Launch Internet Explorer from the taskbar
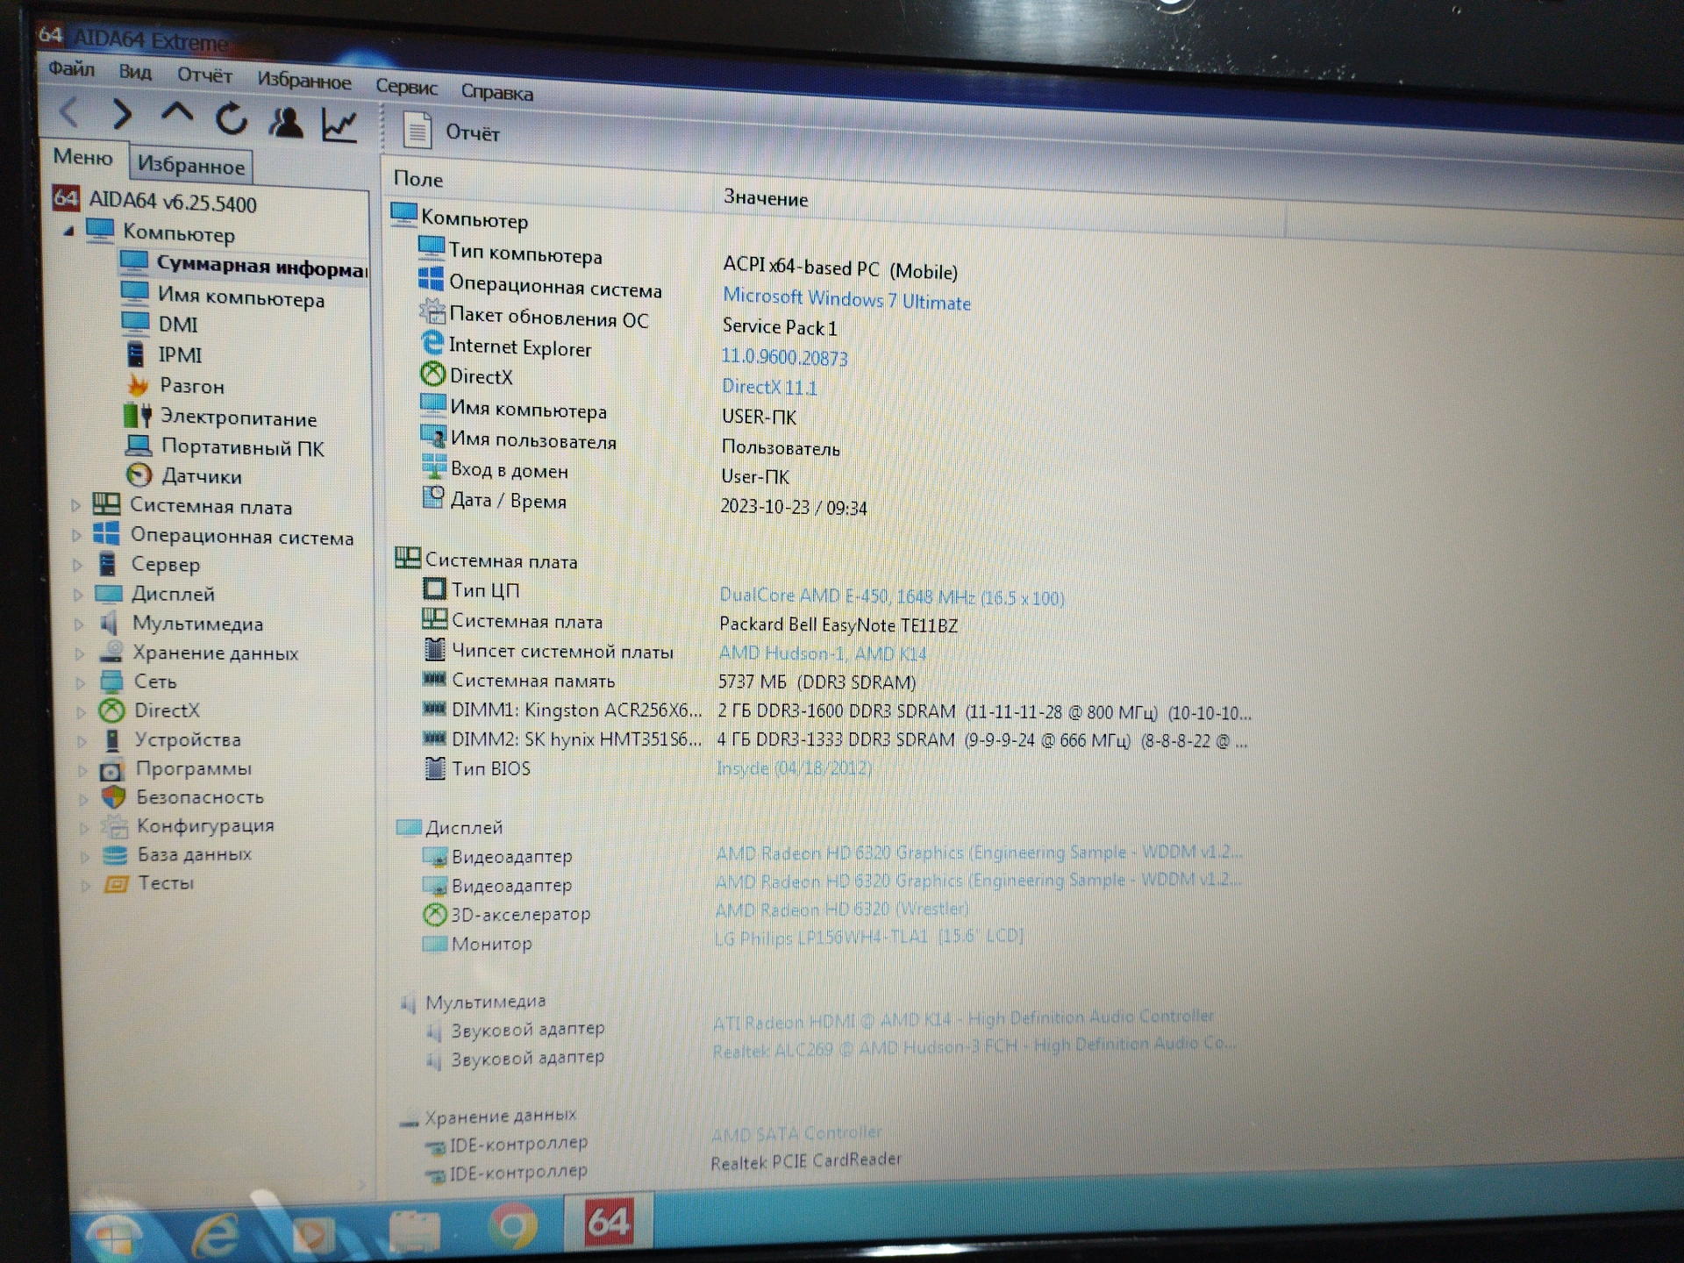 (x=216, y=1237)
